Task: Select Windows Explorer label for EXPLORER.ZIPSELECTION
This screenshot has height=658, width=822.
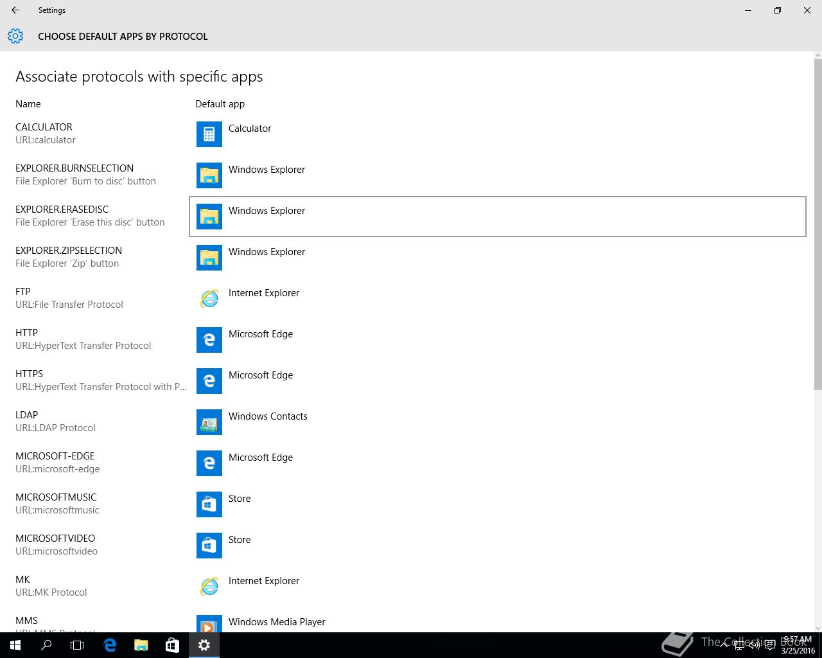Action: click(x=267, y=252)
